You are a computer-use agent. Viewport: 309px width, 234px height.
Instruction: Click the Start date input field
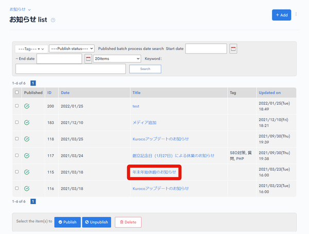point(206,48)
